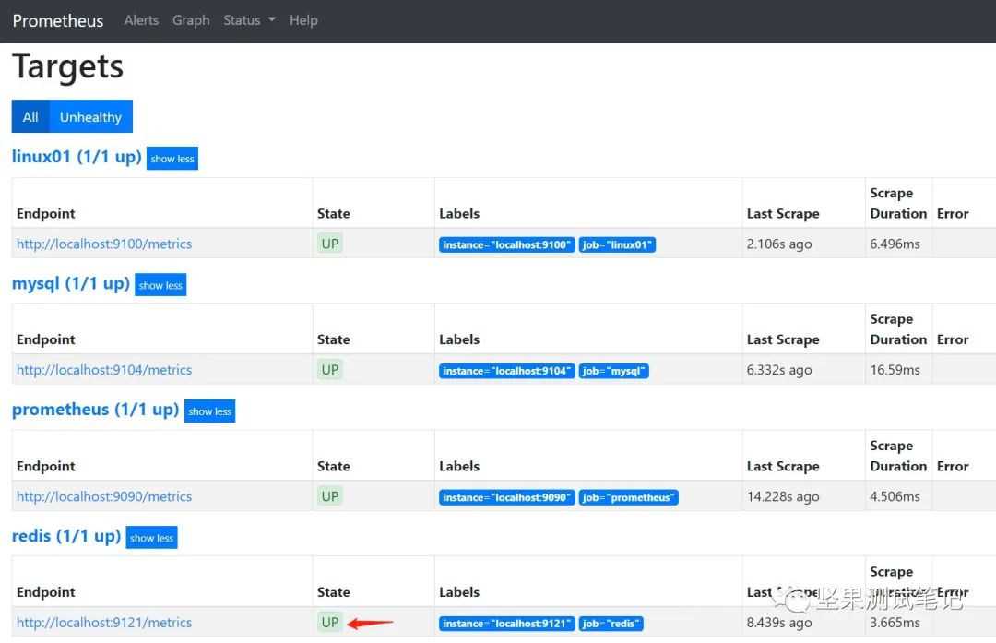Click the mysql (1/1 up) heading
The width and height of the screenshot is (996, 643).
(x=70, y=283)
